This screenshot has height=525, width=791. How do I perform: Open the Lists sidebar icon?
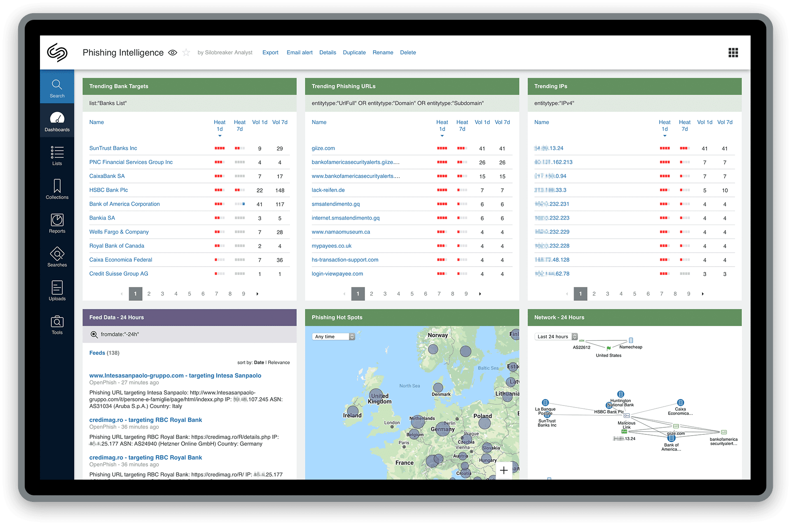point(57,155)
